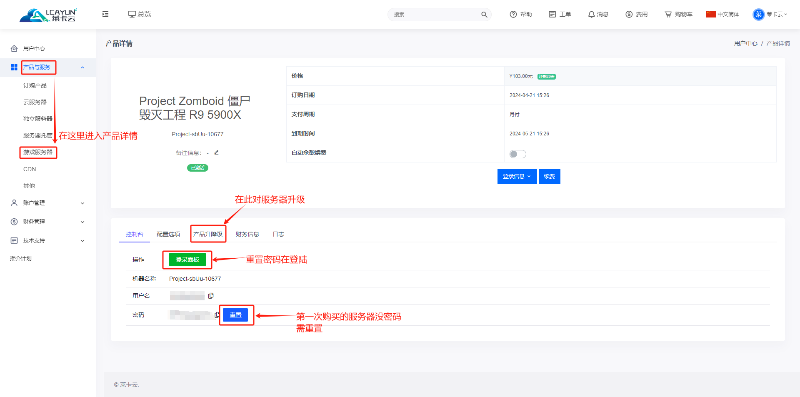The width and height of the screenshot is (800, 397).
Task: Click 用户中心 breadcrumb link
Action: (x=746, y=43)
